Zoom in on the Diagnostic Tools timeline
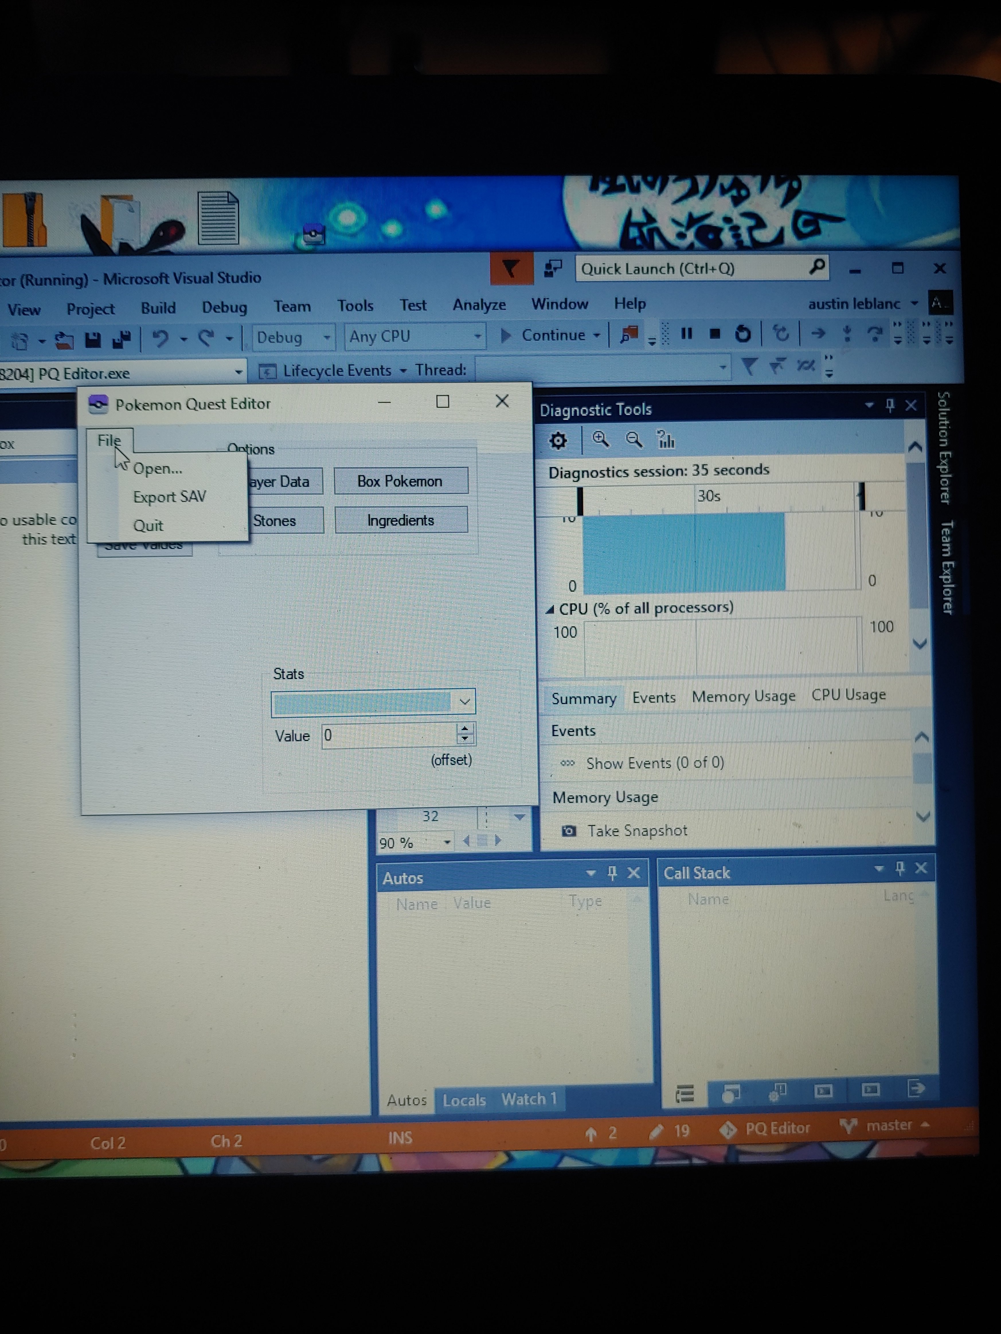This screenshot has height=1334, width=1001. 600,440
